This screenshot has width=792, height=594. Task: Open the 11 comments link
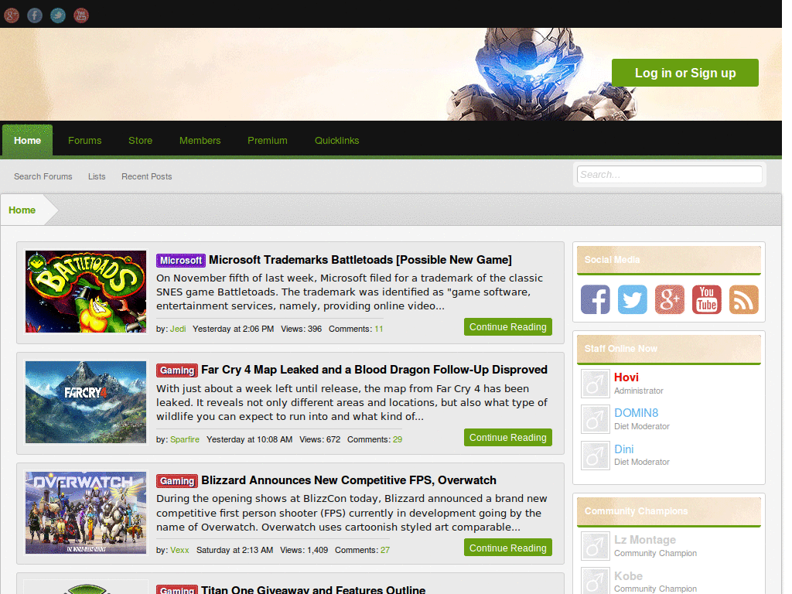click(379, 329)
